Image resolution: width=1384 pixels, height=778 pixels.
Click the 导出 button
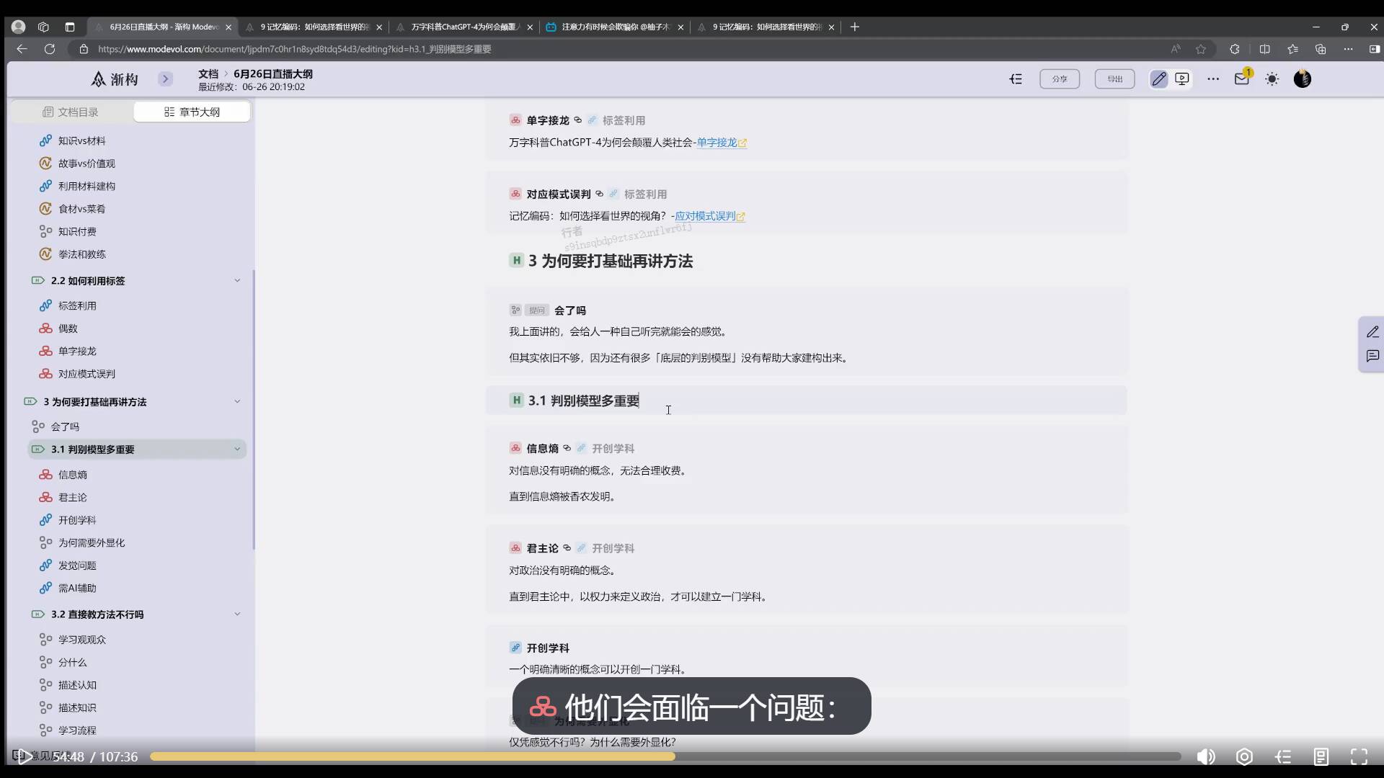1114,79
